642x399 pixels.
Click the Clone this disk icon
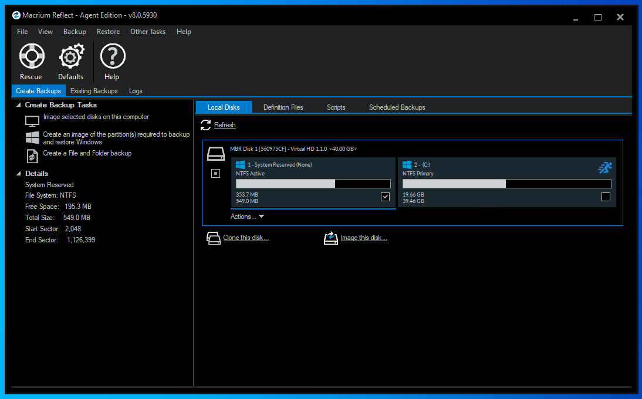click(x=212, y=238)
